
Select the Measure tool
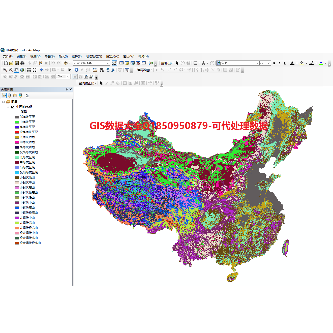pyautogui.click(x=95, y=70)
